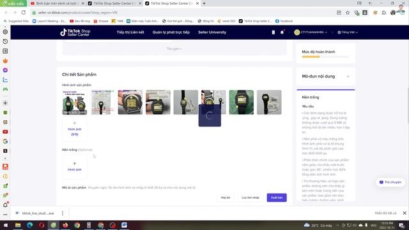Open the extensions puzzle icon
Image resolution: width=409 pixels, height=230 pixels.
click(384, 13)
